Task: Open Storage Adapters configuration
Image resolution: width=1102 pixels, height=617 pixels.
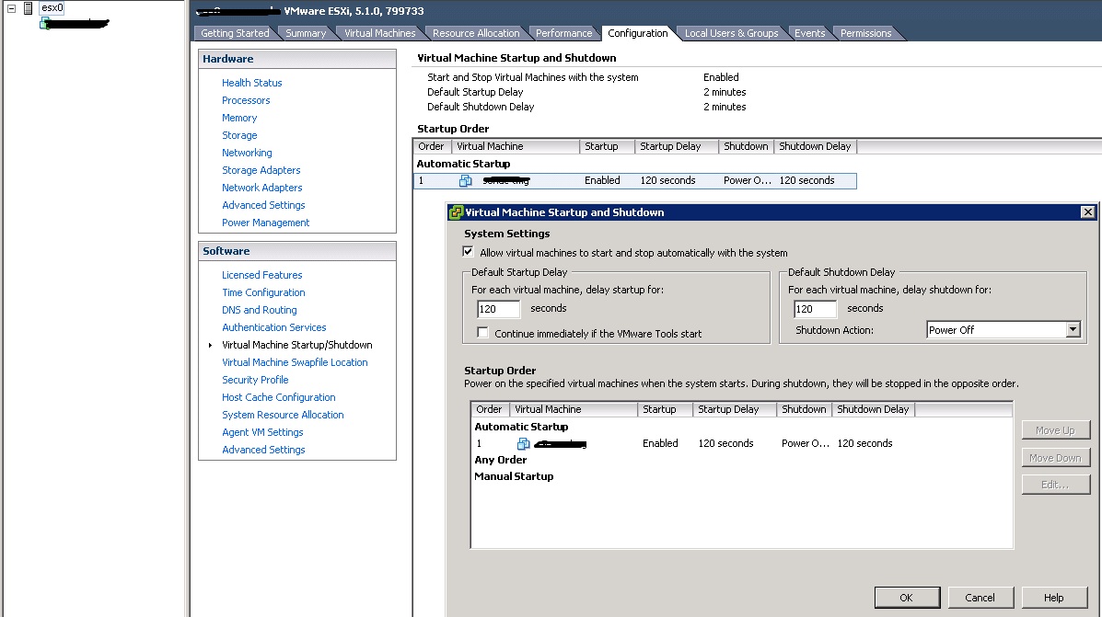Action: pos(260,169)
